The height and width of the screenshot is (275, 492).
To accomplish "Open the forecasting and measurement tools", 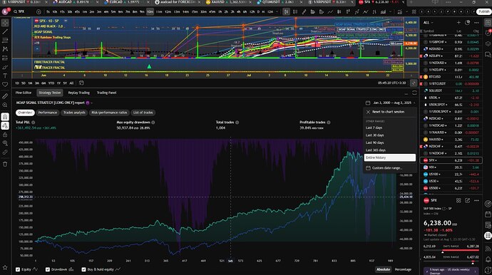I will tap(5, 58).
